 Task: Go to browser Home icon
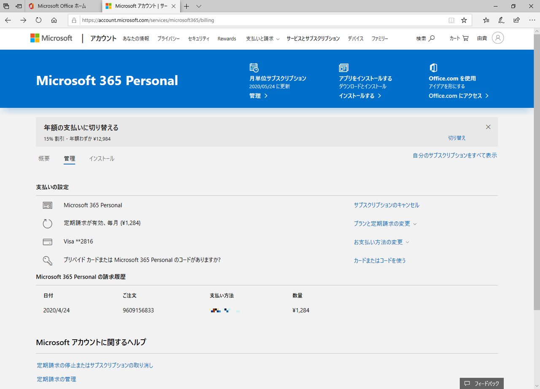(x=54, y=20)
